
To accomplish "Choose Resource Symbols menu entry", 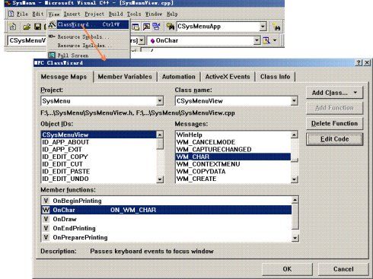I will 88,36.
